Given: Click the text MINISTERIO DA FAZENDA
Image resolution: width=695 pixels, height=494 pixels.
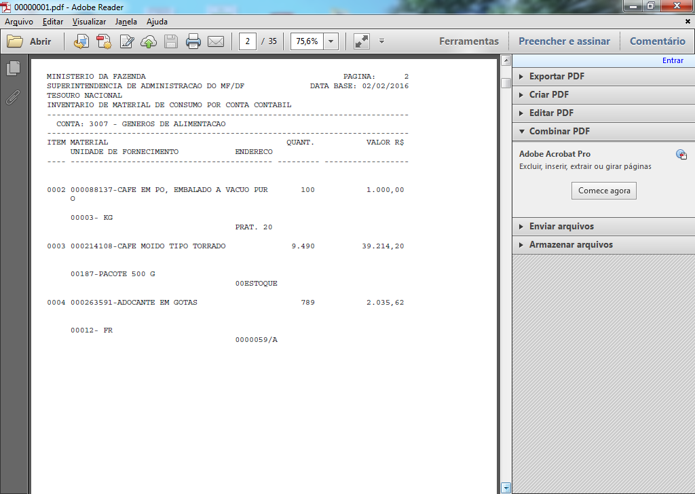Looking at the screenshot, I should [x=96, y=77].
